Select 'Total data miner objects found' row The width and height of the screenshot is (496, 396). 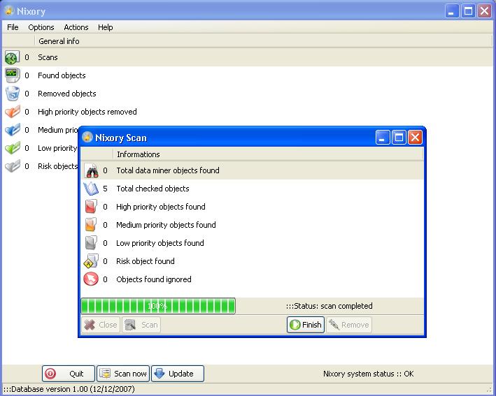(x=253, y=170)
